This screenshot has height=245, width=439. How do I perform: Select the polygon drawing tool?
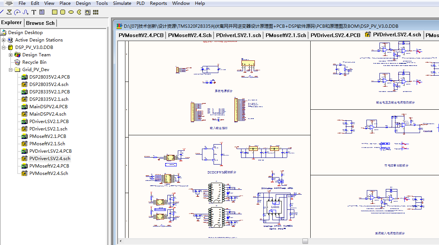(9, 12)
